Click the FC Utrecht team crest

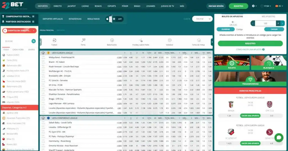[x=231, y=132]
